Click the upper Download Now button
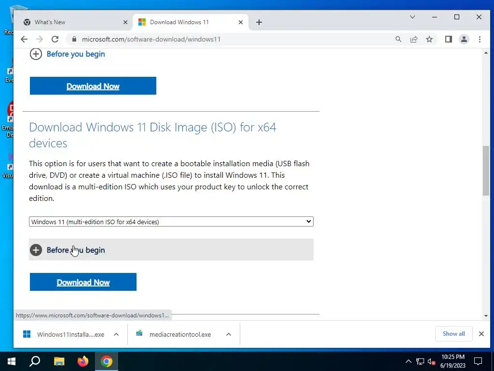494x371 pixels. pos(93,86)
